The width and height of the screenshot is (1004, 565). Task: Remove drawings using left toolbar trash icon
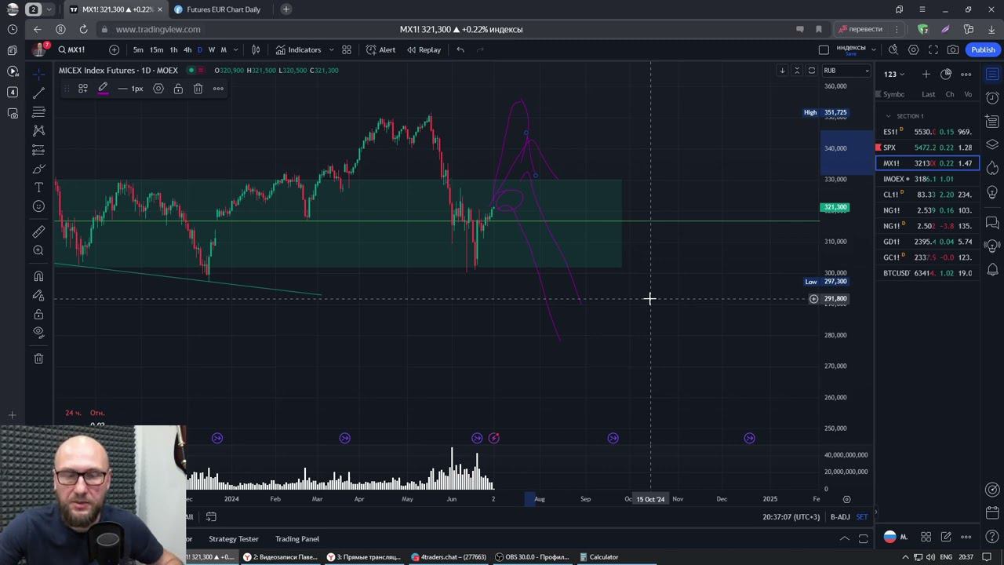click(x=38, y=359)
